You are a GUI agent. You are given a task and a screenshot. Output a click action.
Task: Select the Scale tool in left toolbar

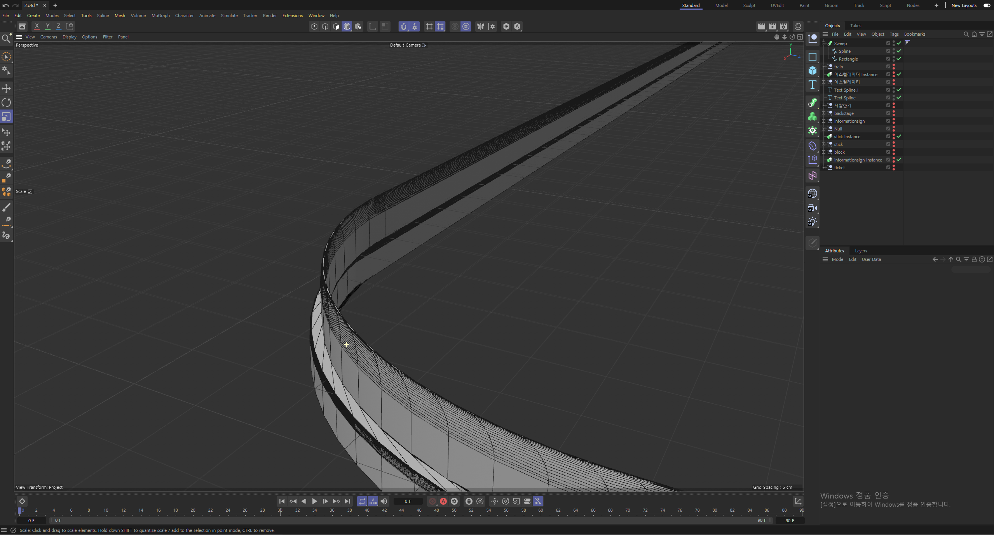tap(6, 117)
